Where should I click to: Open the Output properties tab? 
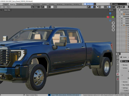[118, 65]
